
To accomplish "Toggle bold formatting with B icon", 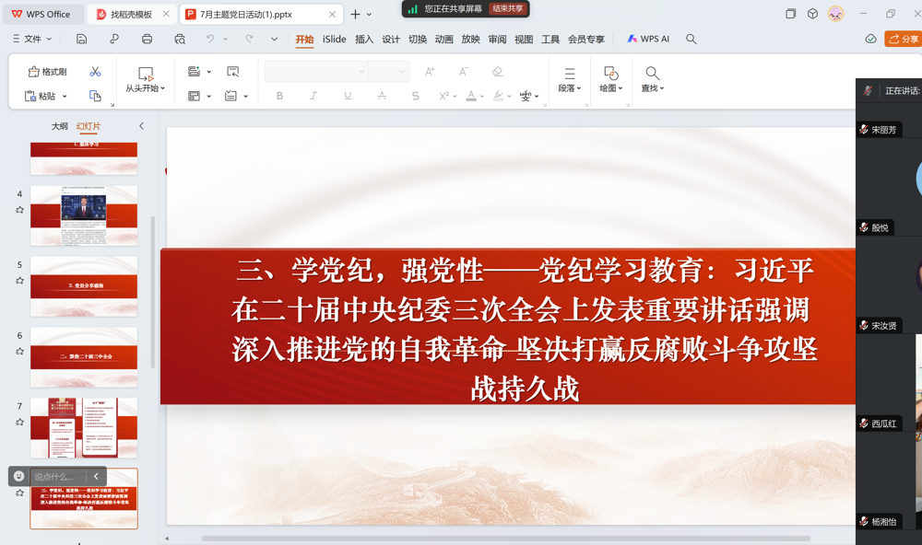I will tap(279, 95).
